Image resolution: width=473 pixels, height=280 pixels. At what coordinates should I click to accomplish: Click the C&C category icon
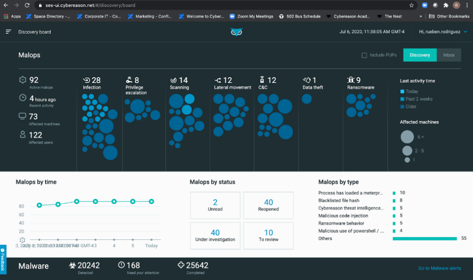coord(262,80)
